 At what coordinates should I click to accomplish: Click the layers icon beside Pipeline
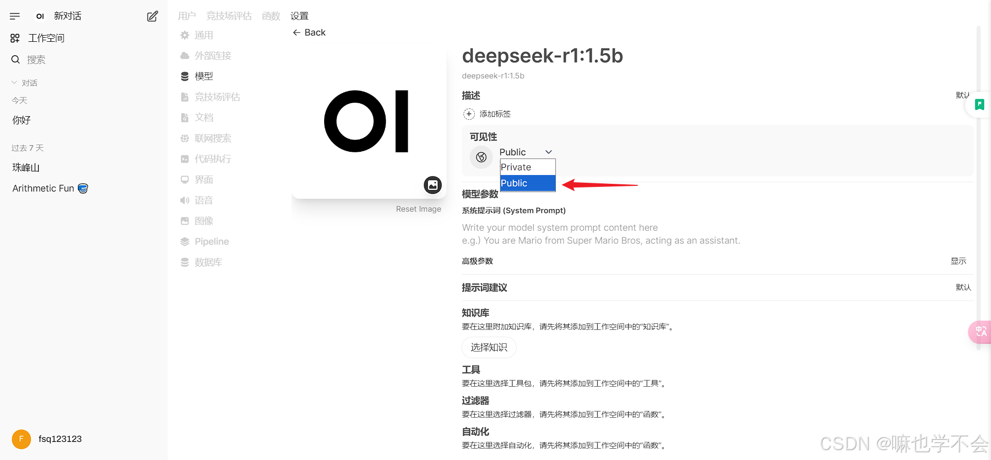[x=185, y=242]
